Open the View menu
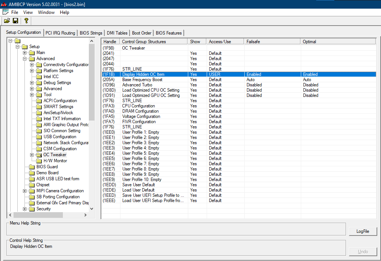The image size is (381, 261). point(28,12)
